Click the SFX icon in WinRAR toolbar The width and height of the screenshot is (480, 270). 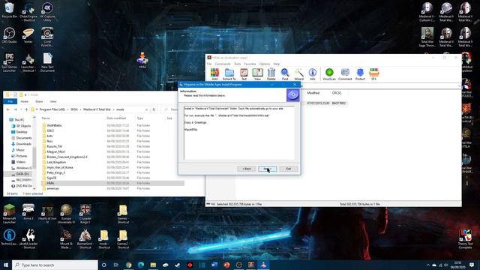(x=373, y=74)
